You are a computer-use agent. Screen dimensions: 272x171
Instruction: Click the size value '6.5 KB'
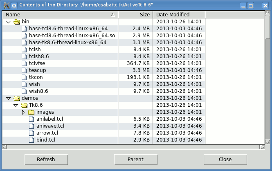(x=142, y=119)
